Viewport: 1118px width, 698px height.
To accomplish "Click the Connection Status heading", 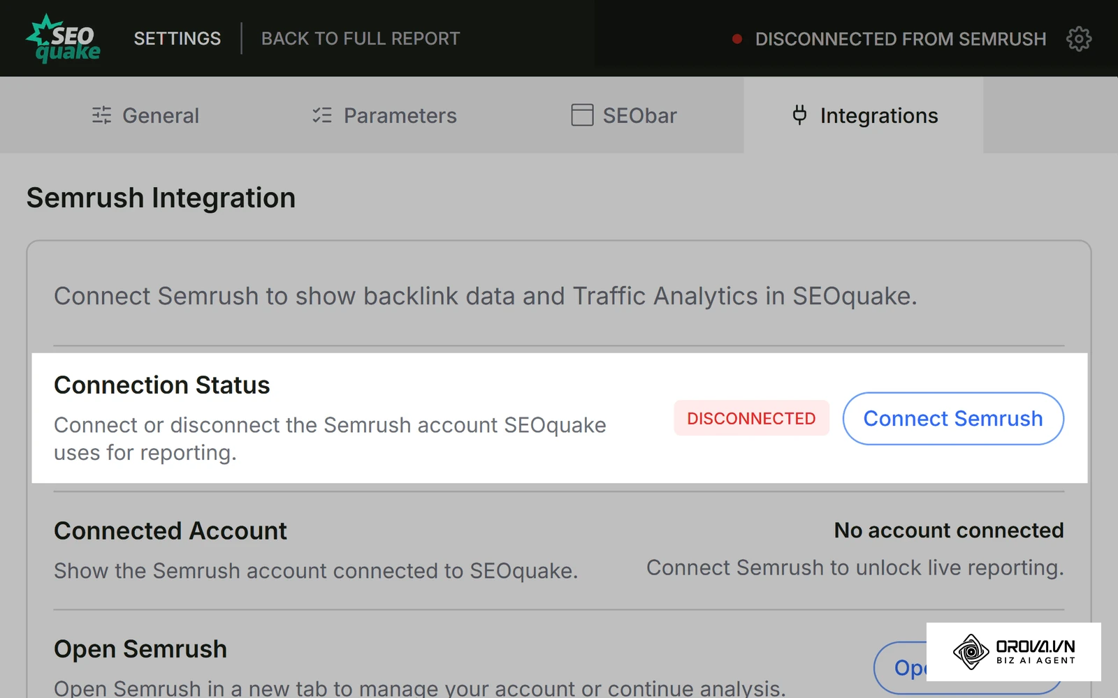I will 162,385.
